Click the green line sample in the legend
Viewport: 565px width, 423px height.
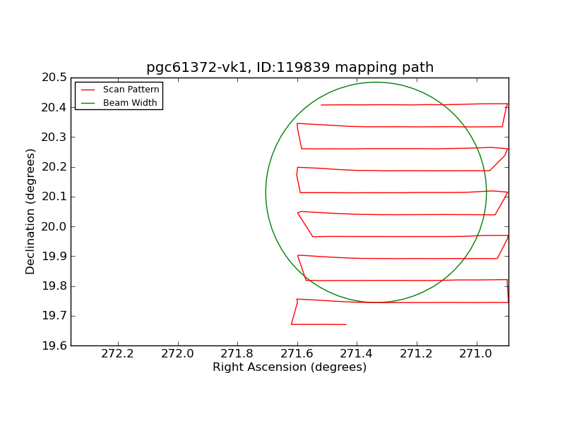[88, 103]
